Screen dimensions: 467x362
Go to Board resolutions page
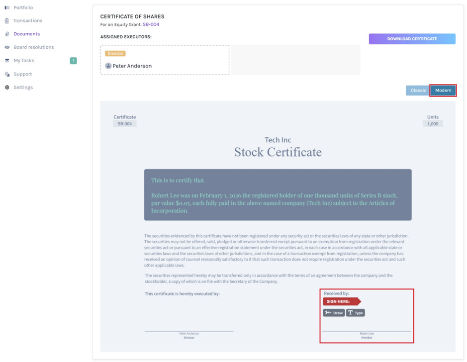coord(34,47)
